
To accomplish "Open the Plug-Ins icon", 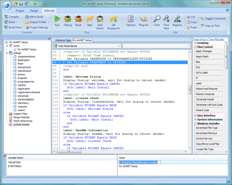I will coord(144,19).
